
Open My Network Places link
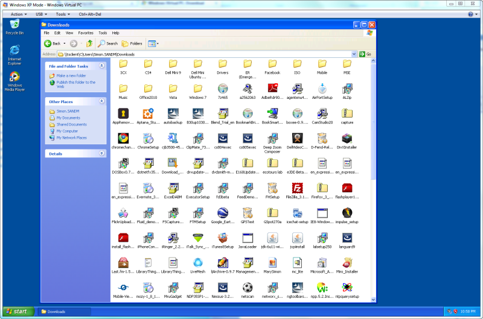tap(71, 138)
